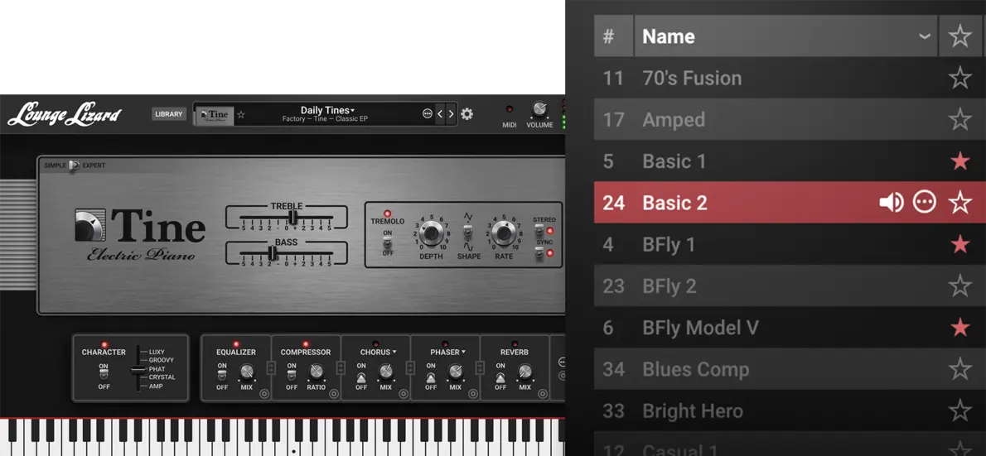The height and width of the screenshot is (456, 986).
Task: Unstar the BFly 1 preset
Action: pyautogui.click(x=959, y=244)
